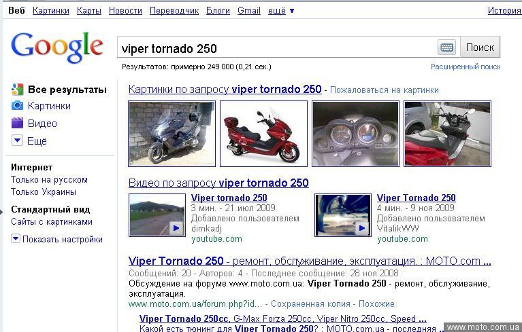This screenshot has width=522, height=332.
Task: Click the 'VitalikWW' uploader text
Action: point(398,228)
